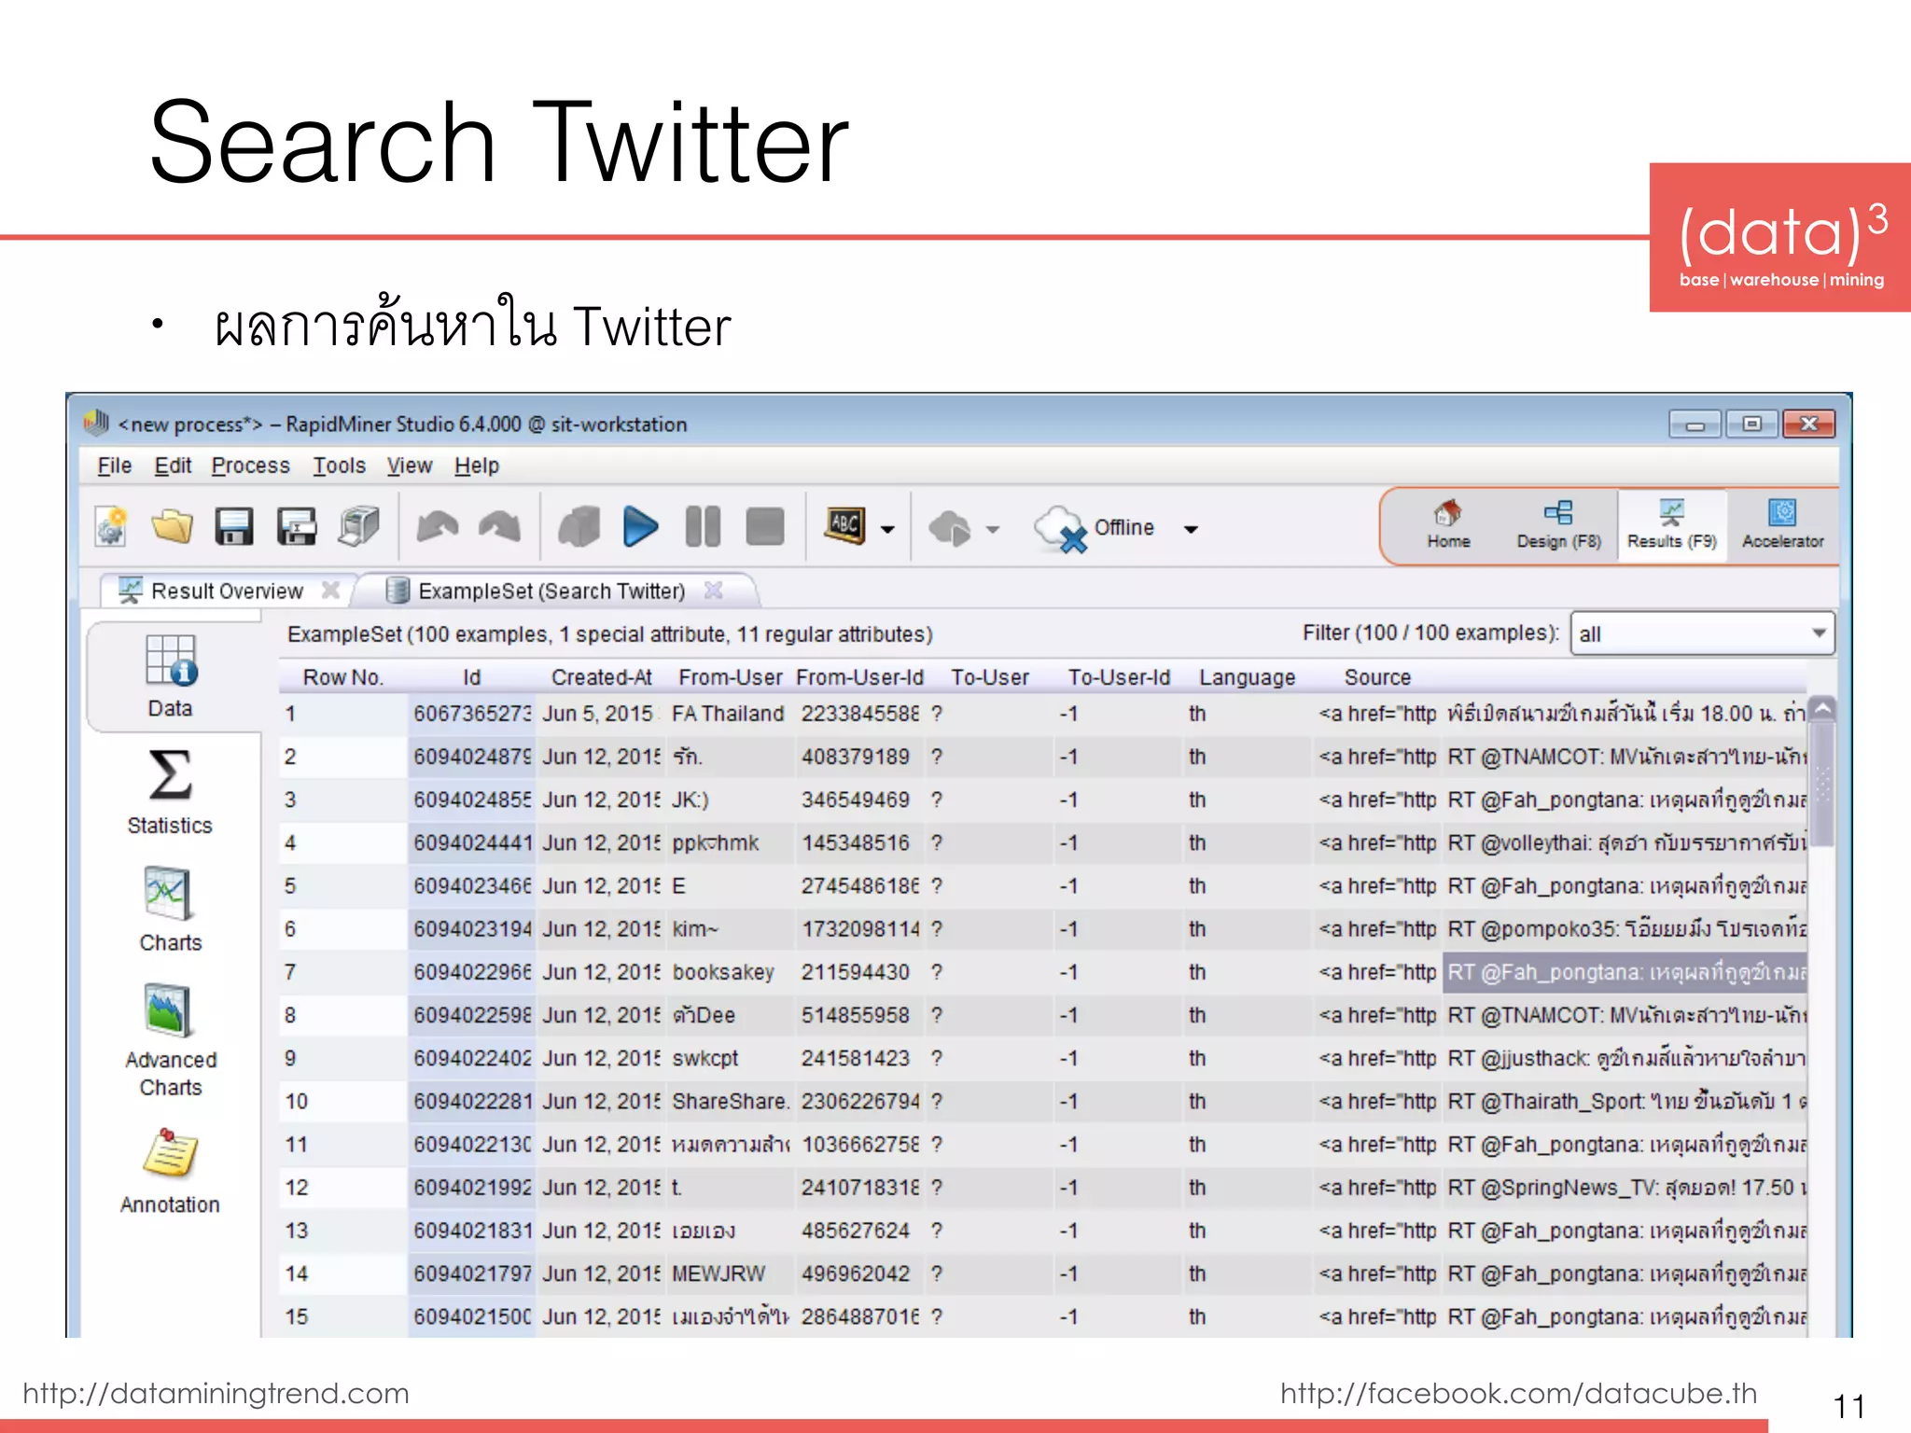
Task: Click the 'RT @SpringNews_TV' text cell
Action: pyautogui.click(x=1625, y=1188)
